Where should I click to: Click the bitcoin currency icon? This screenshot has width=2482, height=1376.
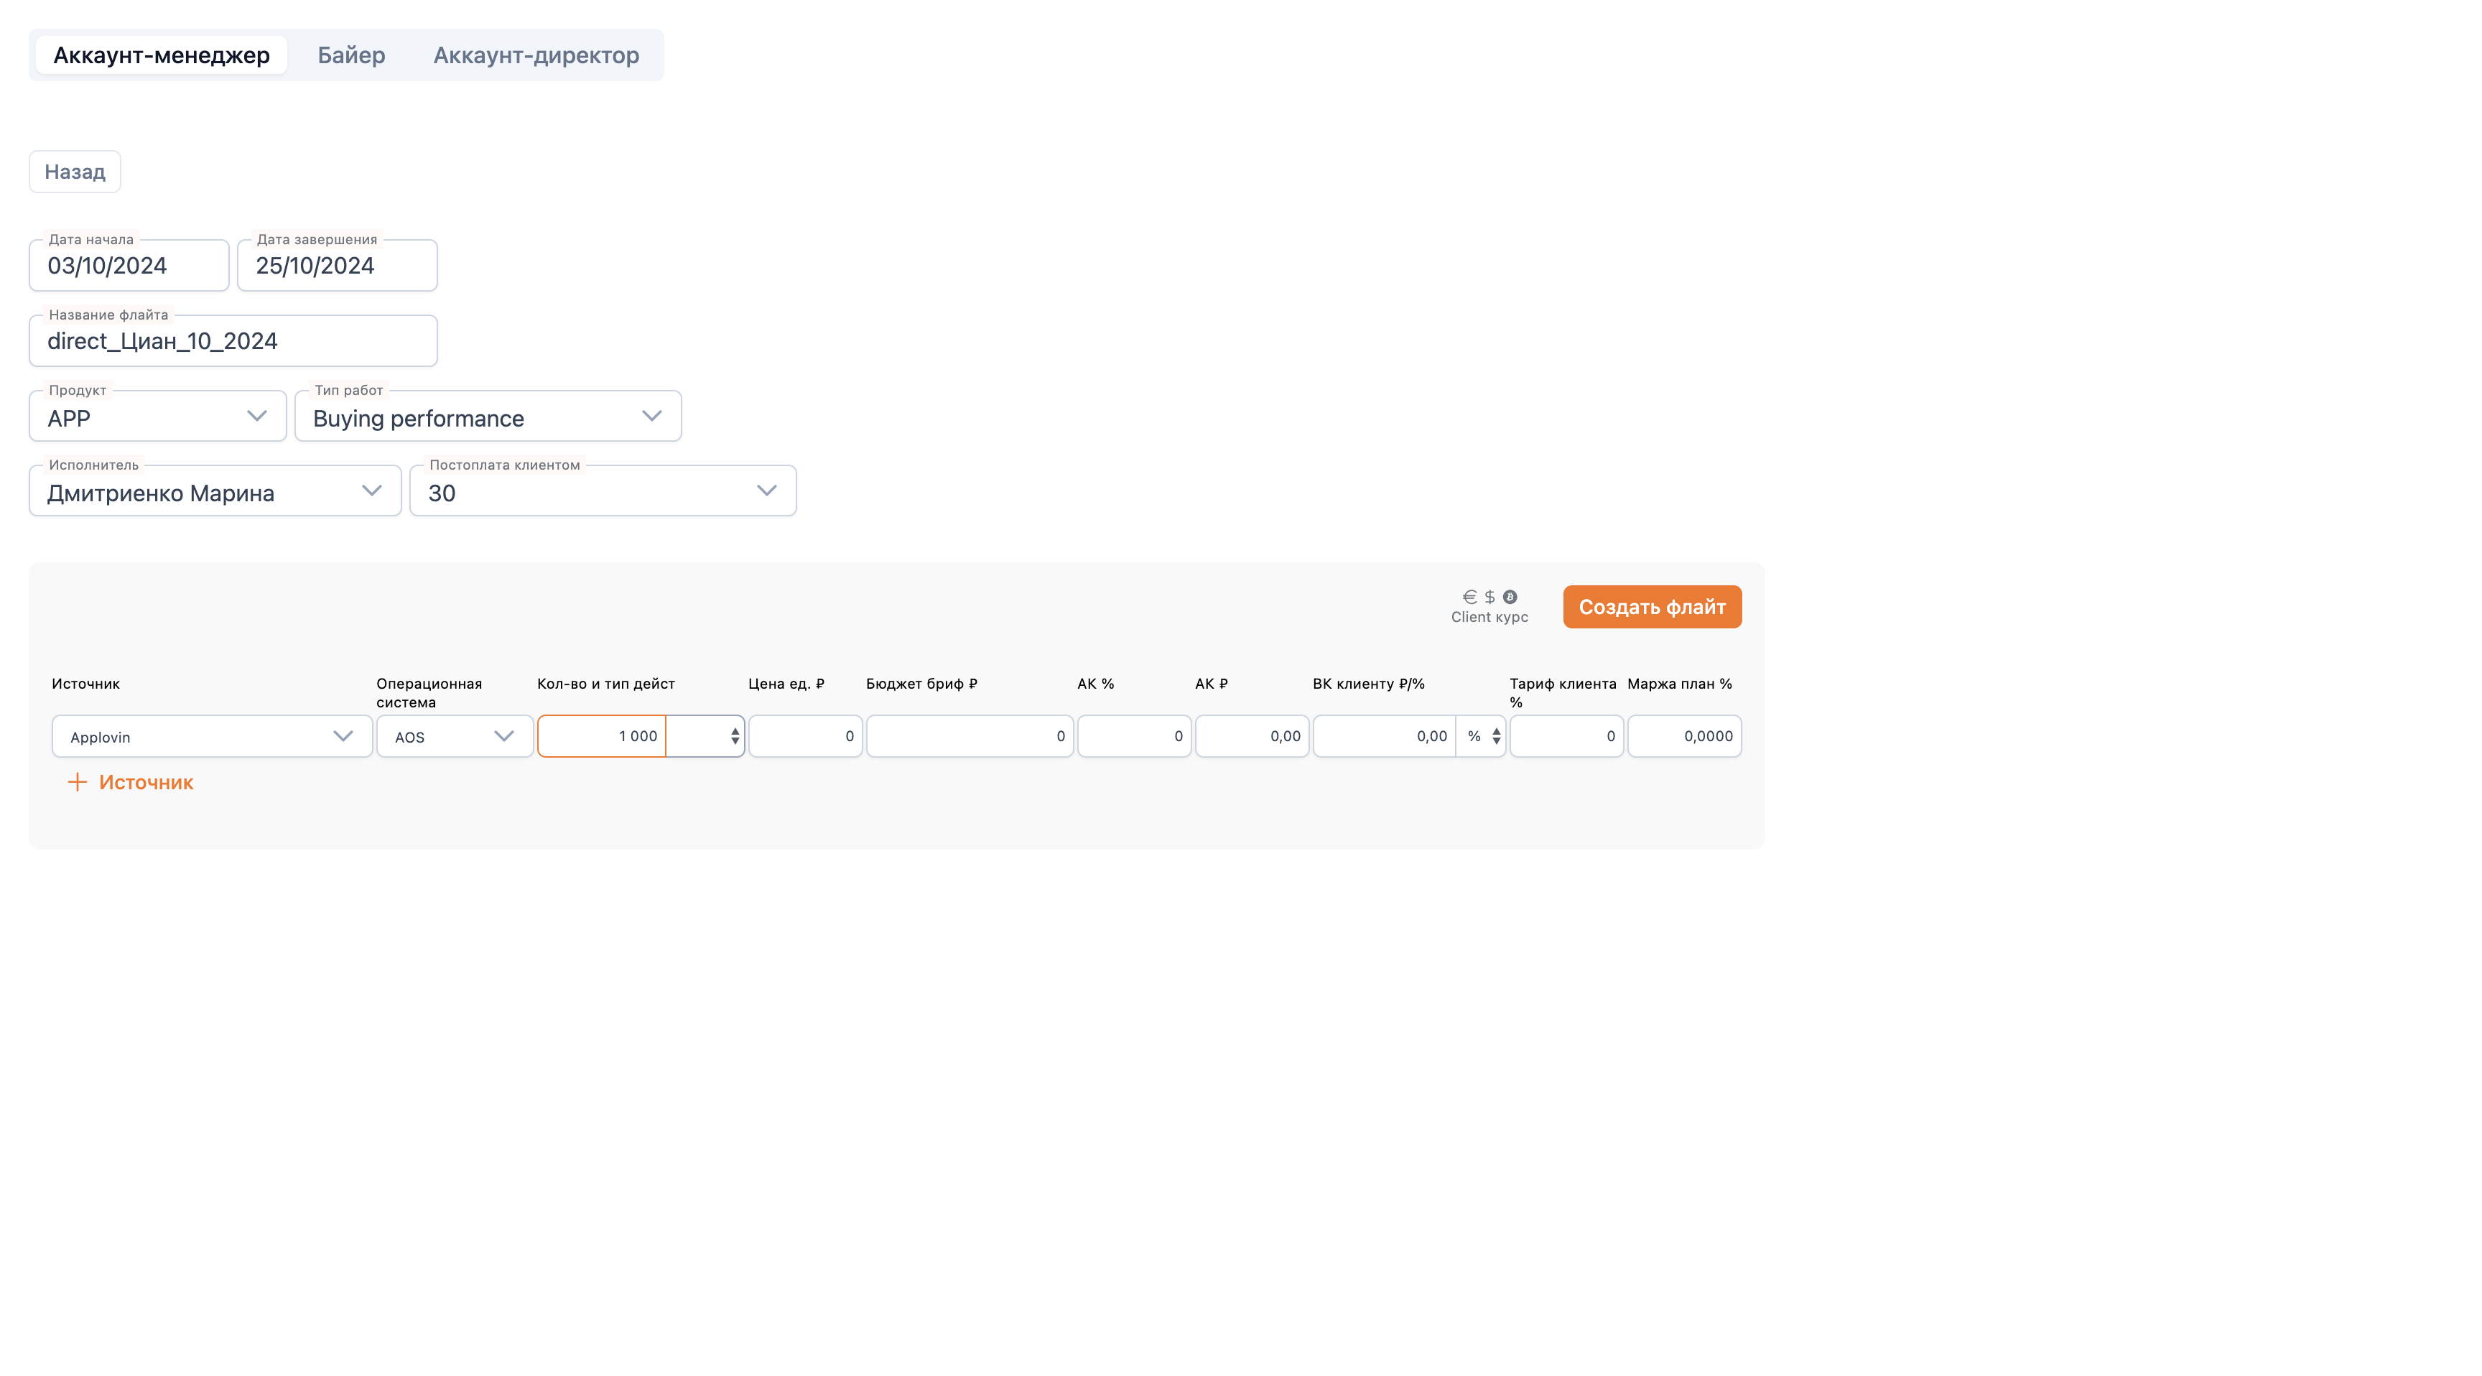click(1510, 597)
